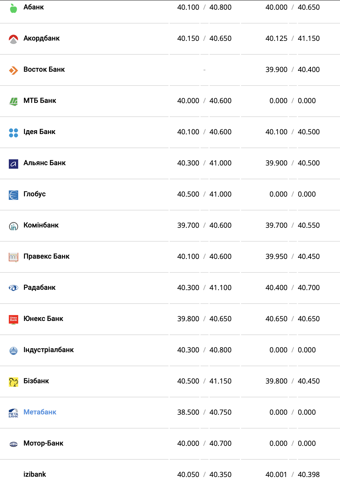Click the four blue dots Ідея Банк icon
The width and height of the screenshot is (340, 482).
[14, 133]
